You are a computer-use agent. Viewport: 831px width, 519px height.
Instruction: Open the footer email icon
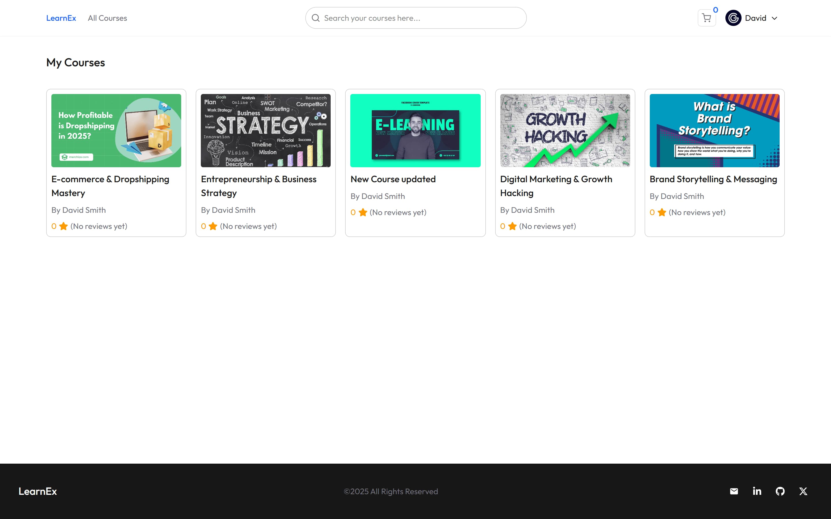(x=734, y=491)
